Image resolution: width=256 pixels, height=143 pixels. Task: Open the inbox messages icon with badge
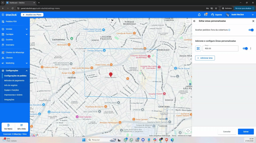[206, 14]
